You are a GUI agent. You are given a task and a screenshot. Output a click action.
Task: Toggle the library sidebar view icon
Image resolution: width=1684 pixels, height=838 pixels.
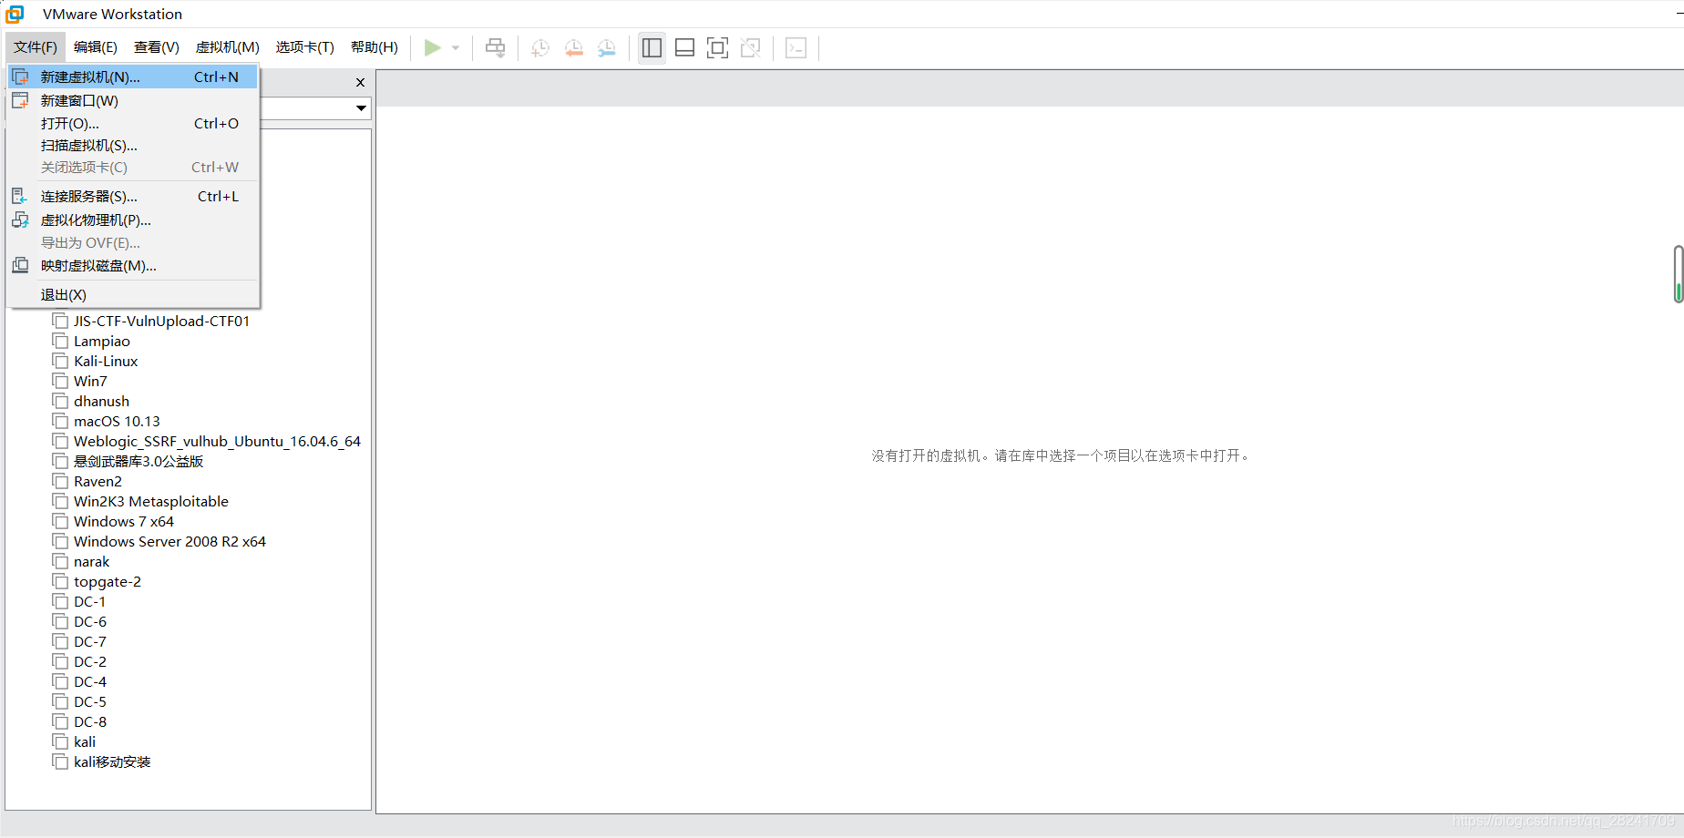tap(652, 48)
